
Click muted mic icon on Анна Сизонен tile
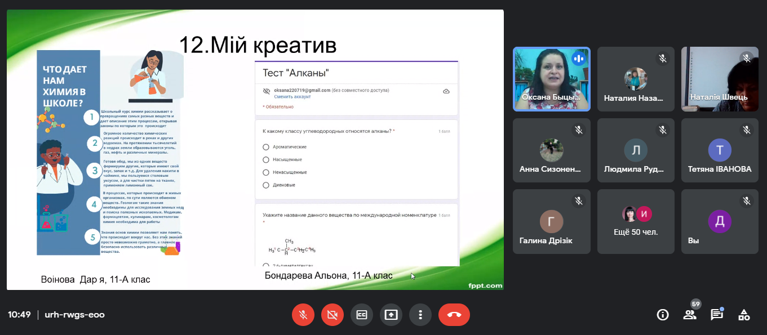[578, 130]
